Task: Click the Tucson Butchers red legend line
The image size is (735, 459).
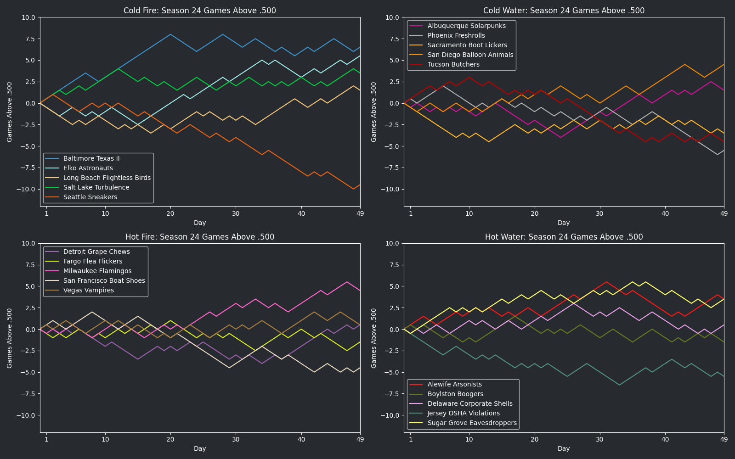Action: 417,64
